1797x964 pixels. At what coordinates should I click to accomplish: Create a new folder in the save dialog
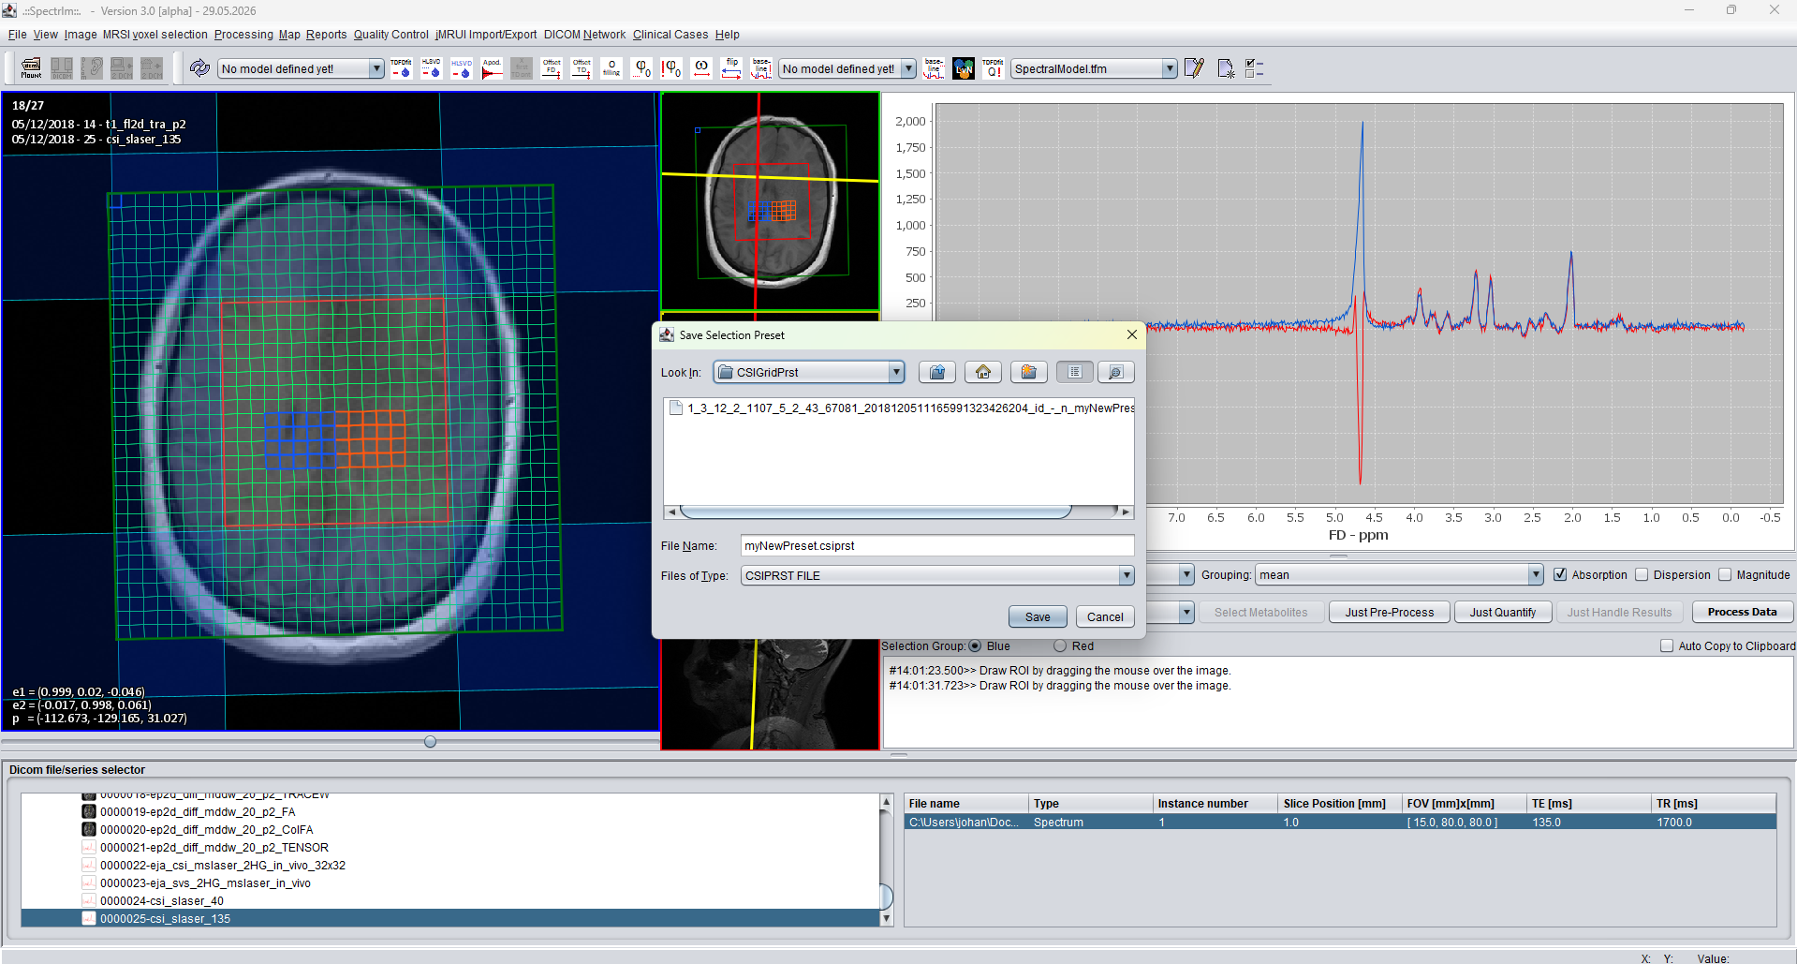(1028, 372)
